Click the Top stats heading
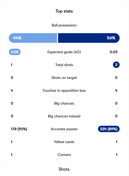The width and height of the screenshot is (129, 176). click(x=64, y=11)
